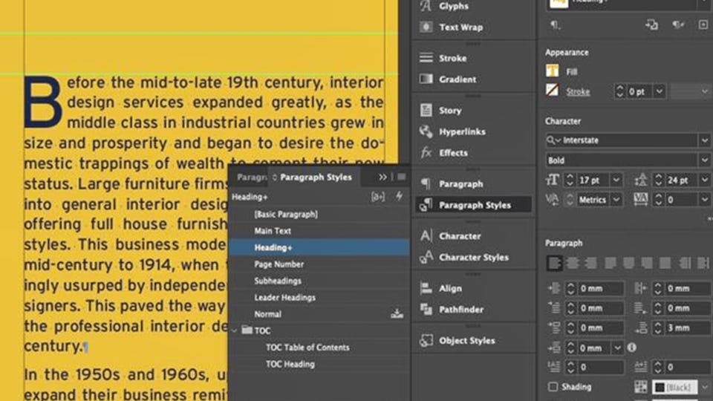Click the [Black] shading color swatch

tap(675, 387)
